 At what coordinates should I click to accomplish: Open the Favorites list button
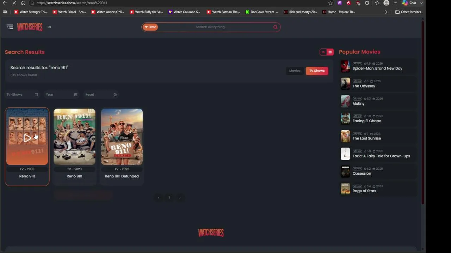pos(377,3)
